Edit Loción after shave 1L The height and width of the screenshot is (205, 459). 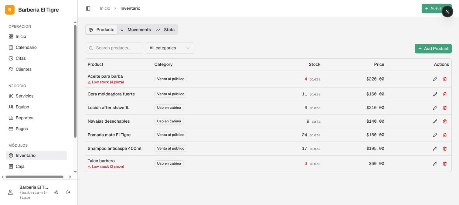(435, 108)
